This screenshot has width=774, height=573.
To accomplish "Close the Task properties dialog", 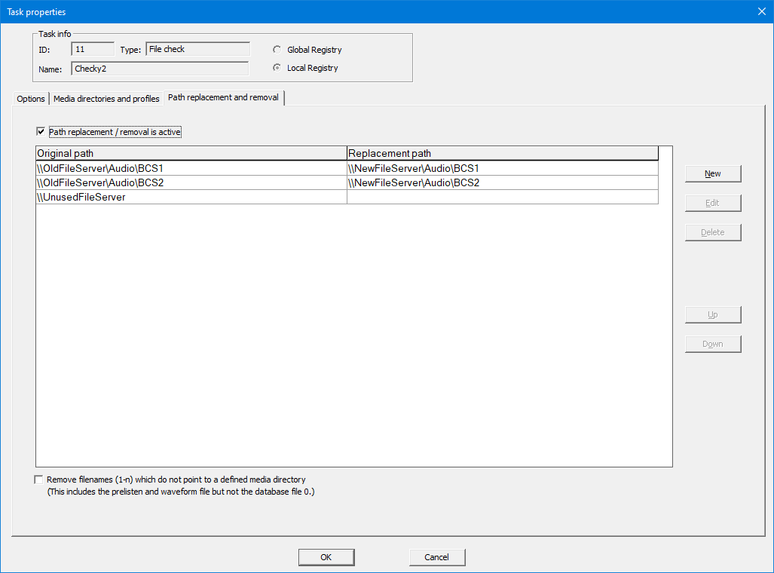I will tap(760, 11).
